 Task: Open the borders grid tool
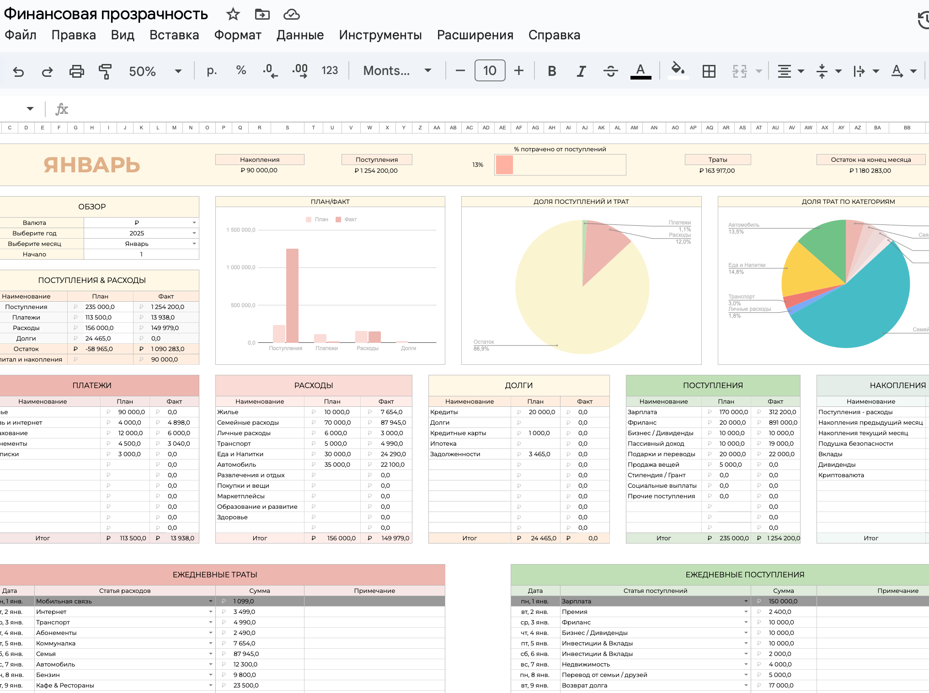(x=709, y=71)
